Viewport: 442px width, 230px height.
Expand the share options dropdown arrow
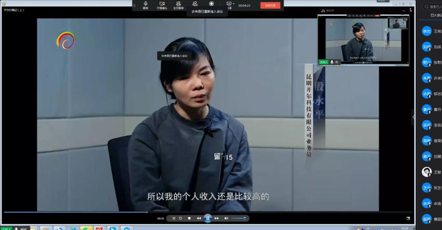[x=234, y=3]
